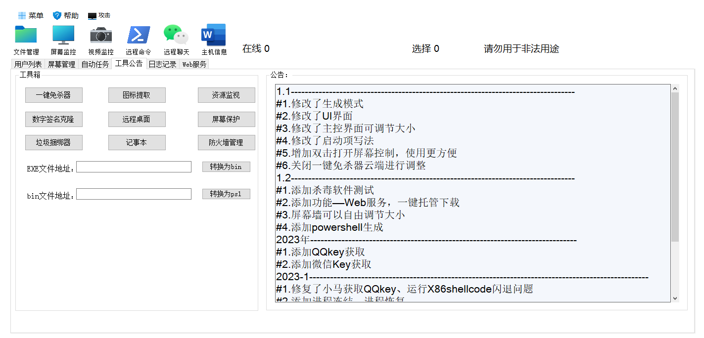The height and width of the screenshot is (338, 704).
Task: Open the 帮助 help menu
Action: (x=66, y=15)
